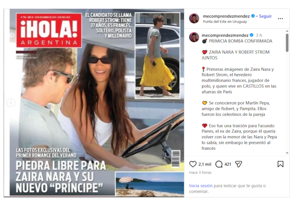The width and height of the screenshot is (301, 212).
Task: Save the post with the bookmark icon
Action: coord(280,164)
